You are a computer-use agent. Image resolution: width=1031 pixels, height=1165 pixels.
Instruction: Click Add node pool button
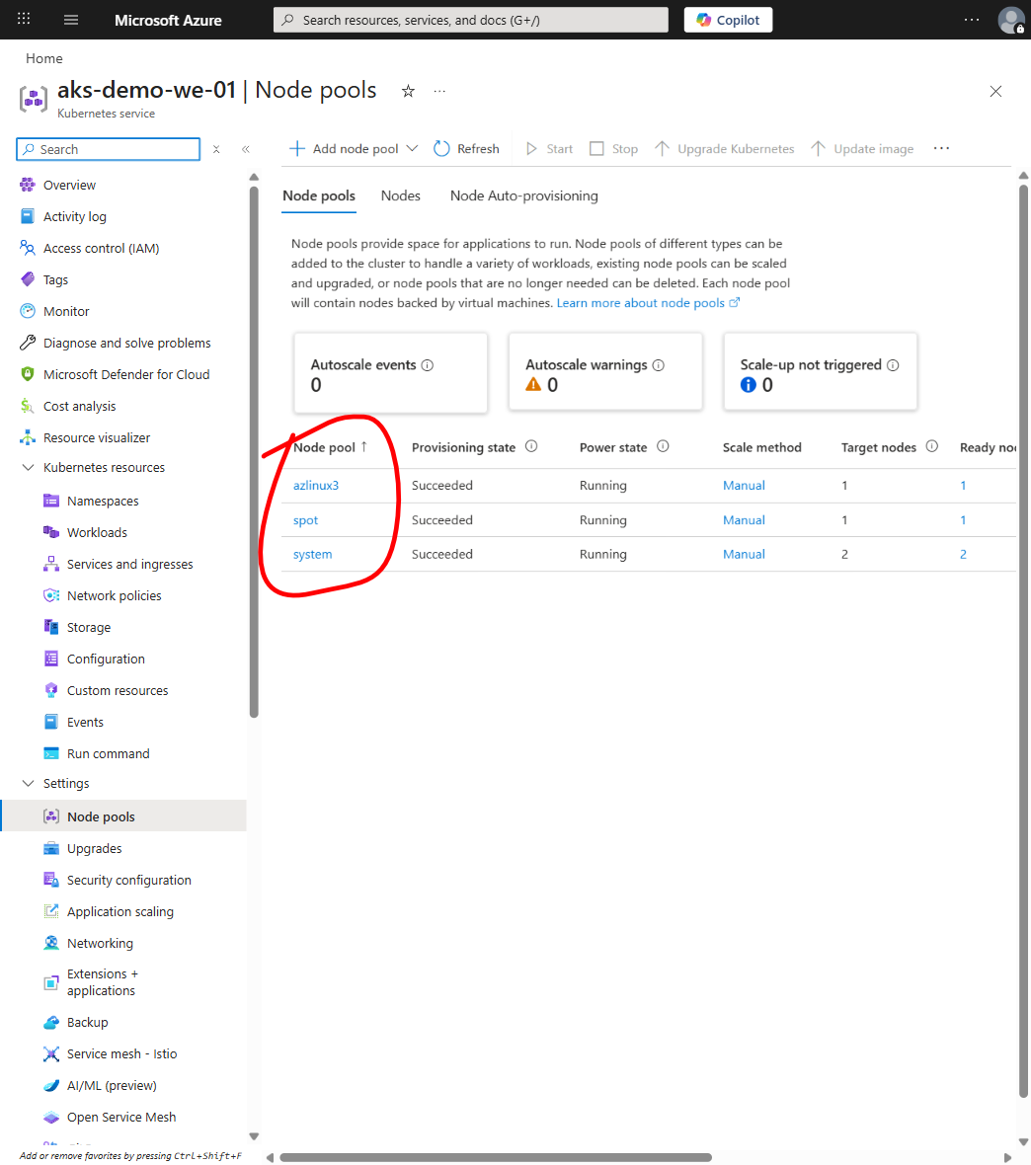[x=344, y=149]
